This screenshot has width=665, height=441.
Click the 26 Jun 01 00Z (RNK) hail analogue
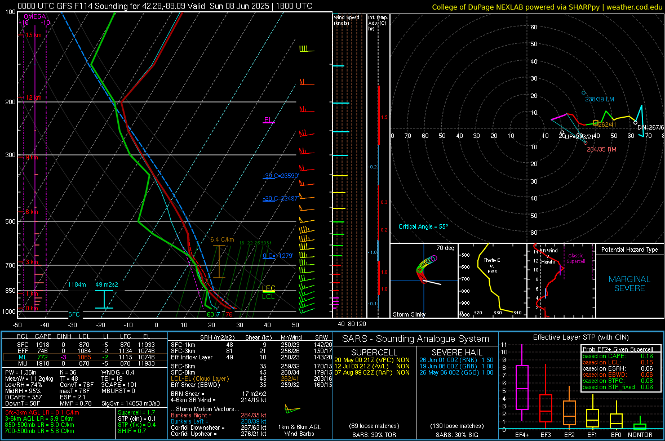pyautogui.click(x=456, y=360)
